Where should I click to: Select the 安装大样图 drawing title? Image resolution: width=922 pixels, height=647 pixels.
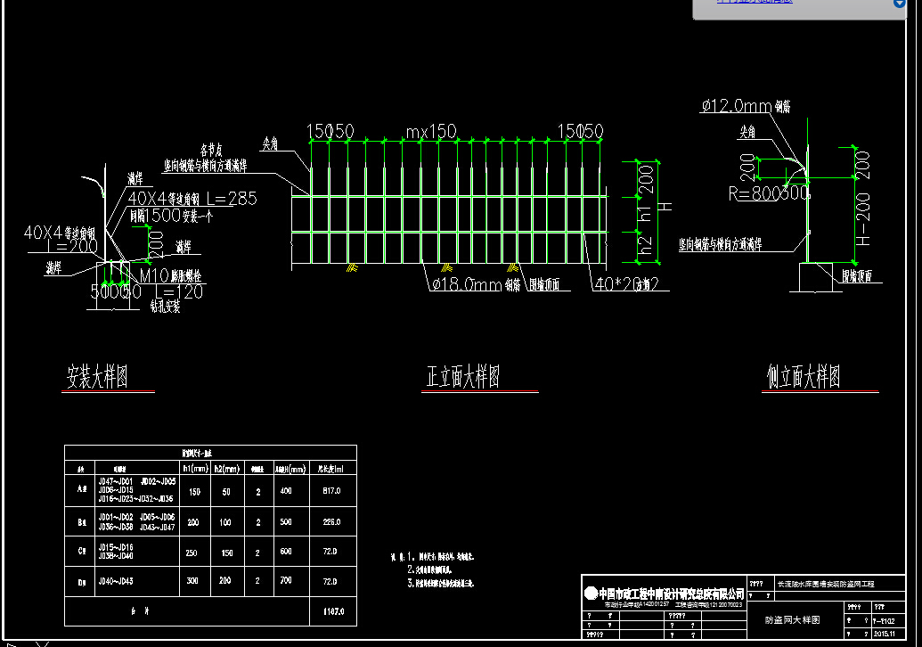[98, 377]
